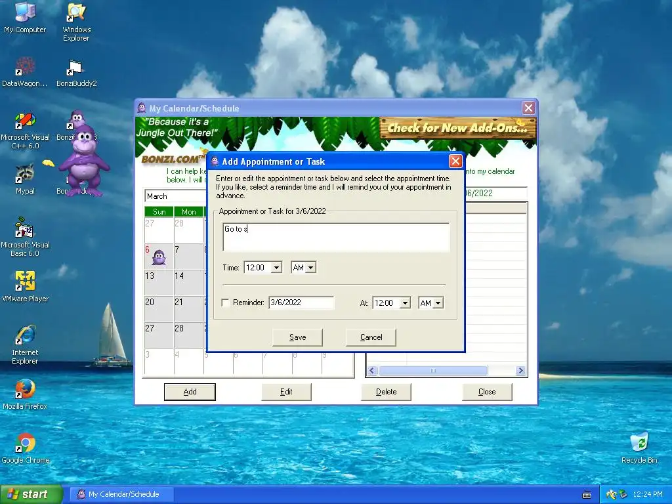Image resolution: width=672 pixels, height=504 pixels.
Task: Click the on-screen keyboard tray icon
Action: (587, 495)
